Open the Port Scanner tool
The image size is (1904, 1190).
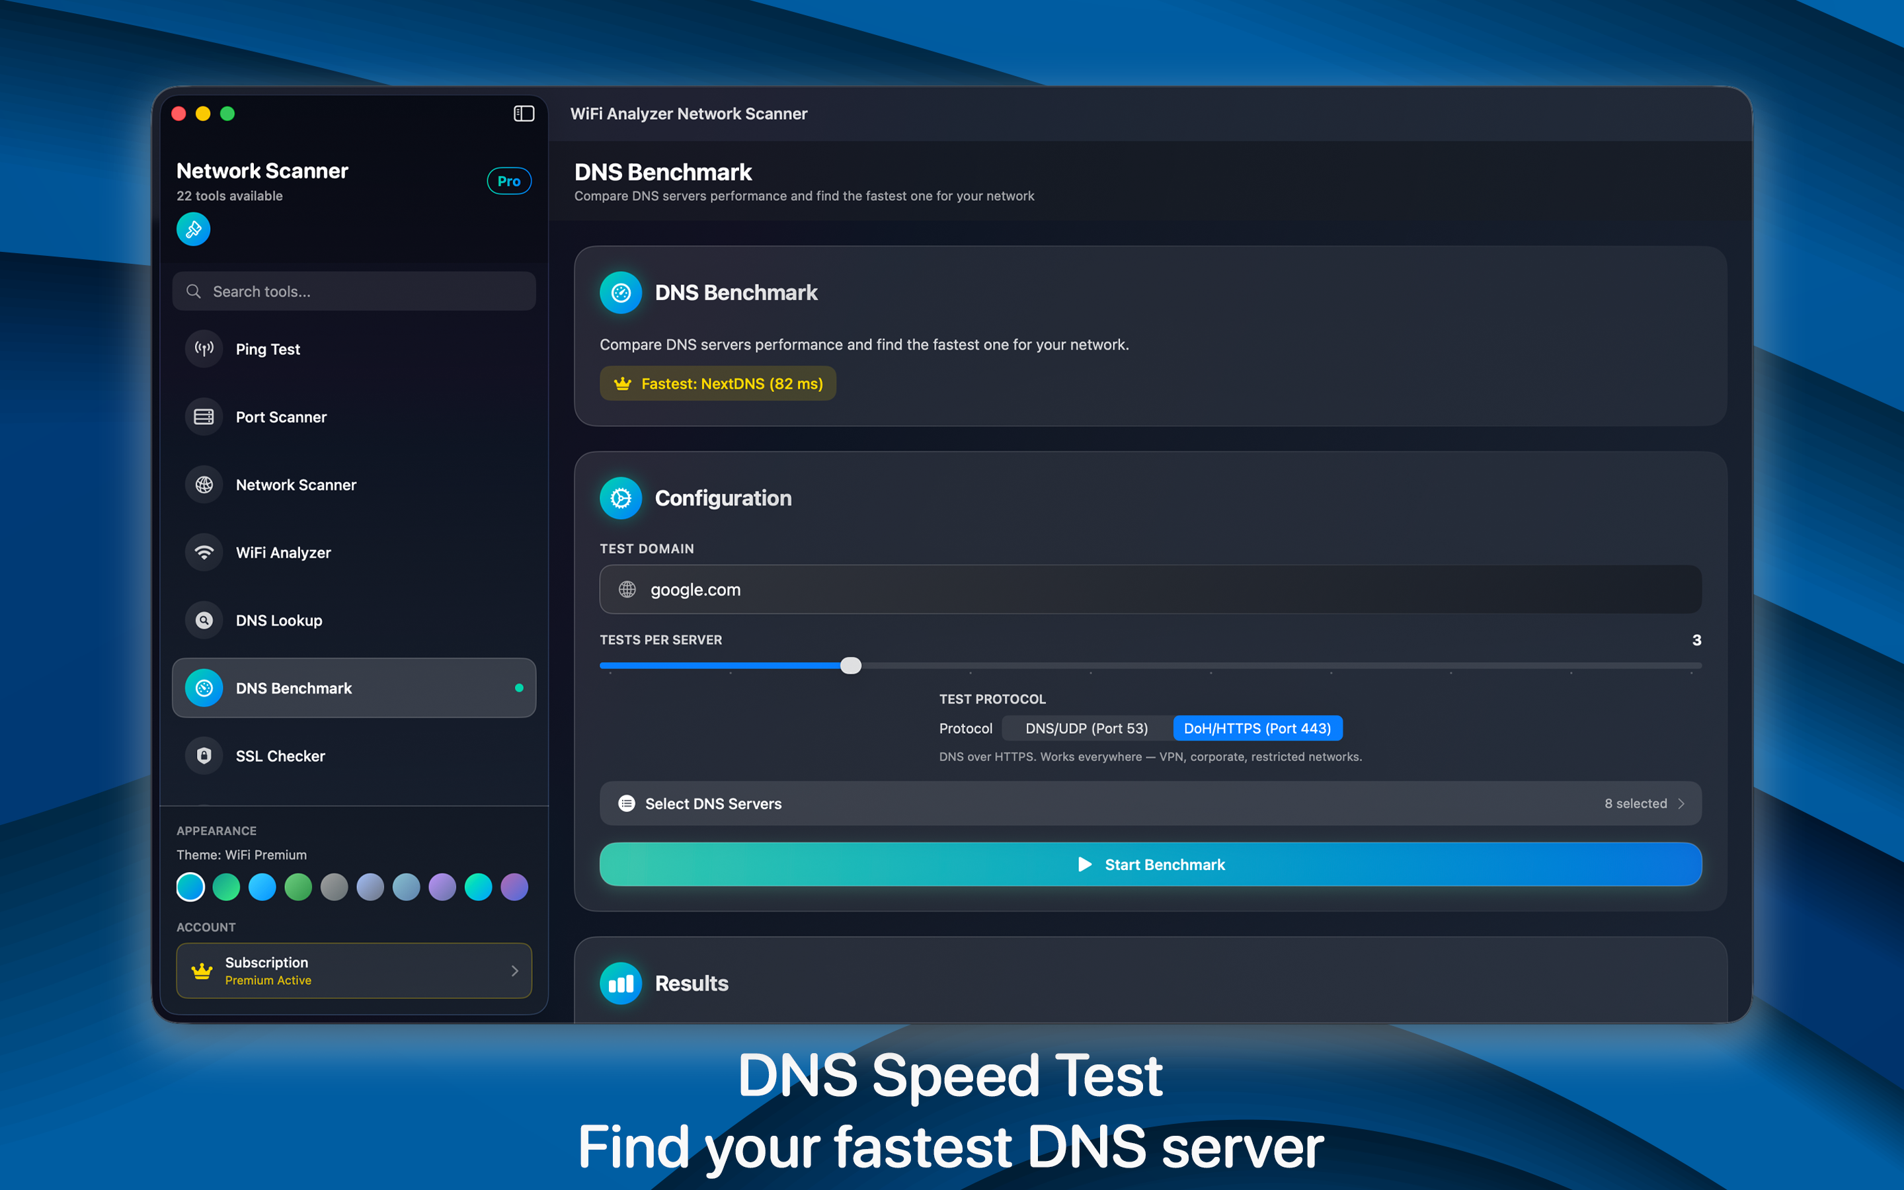(280, 416)
